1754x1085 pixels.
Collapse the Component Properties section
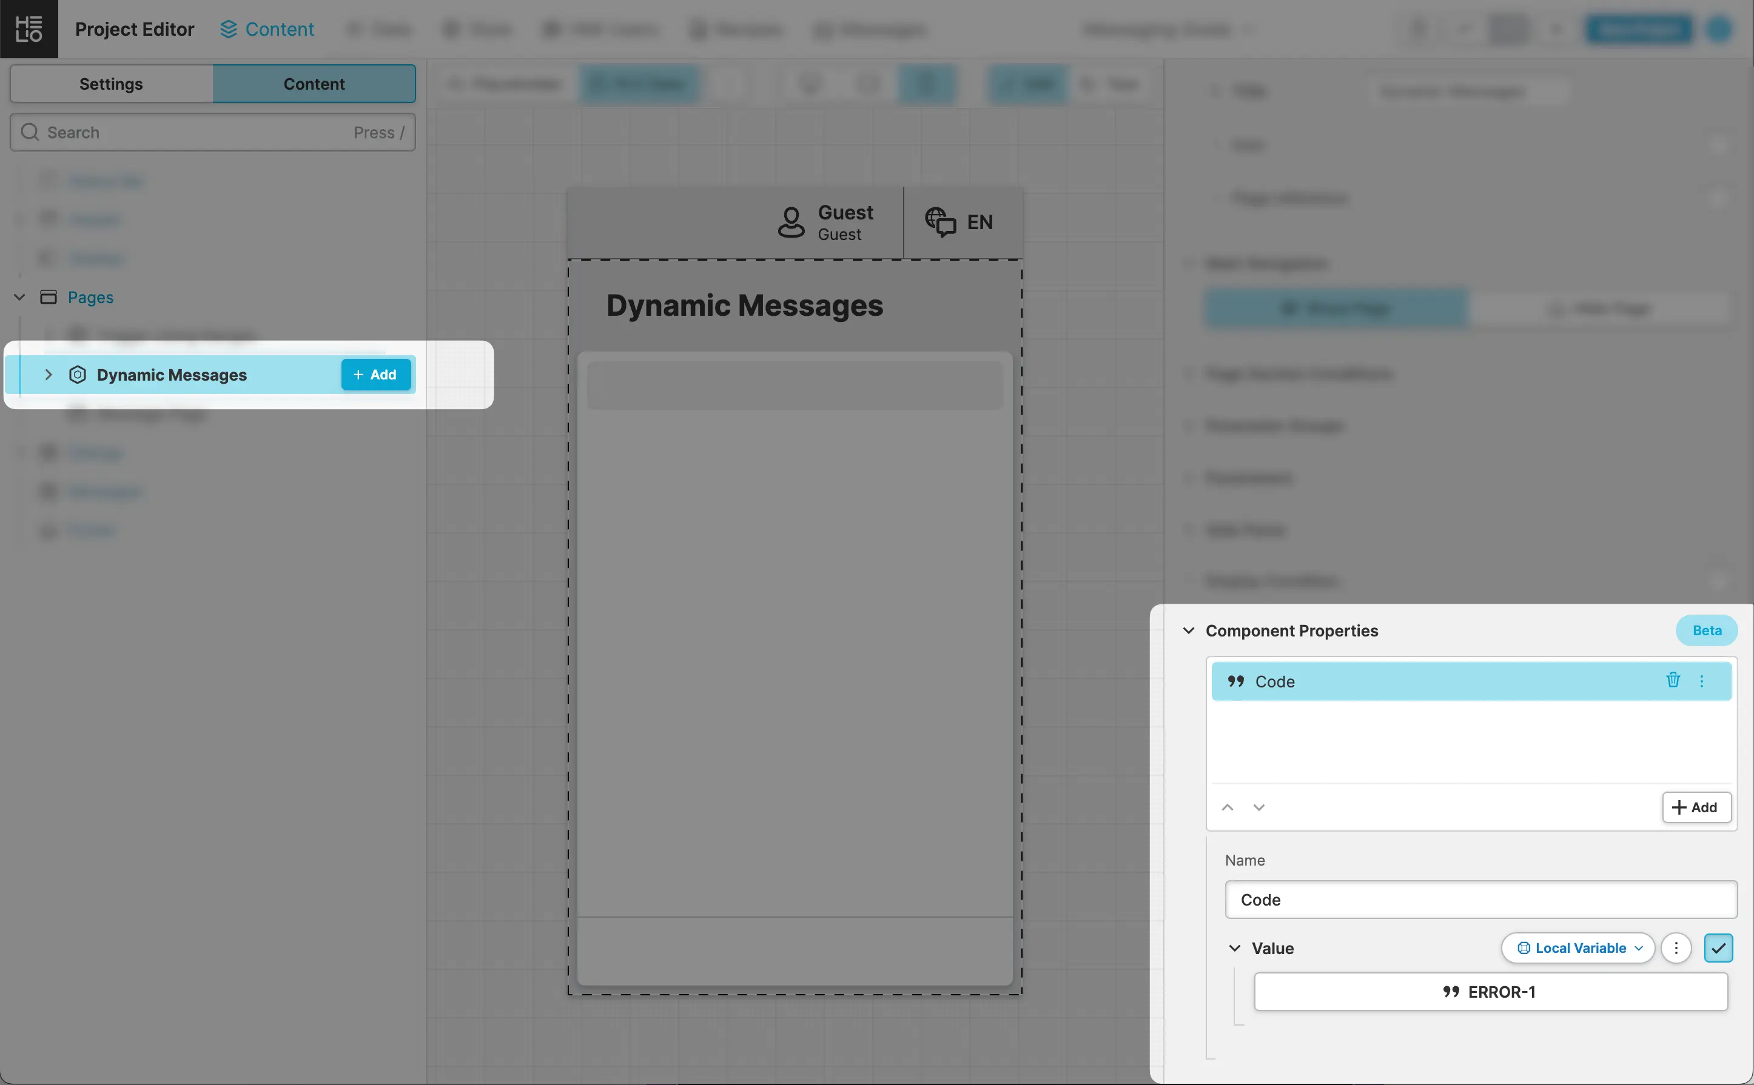1188,631
